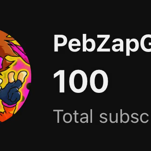Click the blue gloved fist in avatar
The width and height of the screenshot is (151, 151).
[x=12, y=92]
